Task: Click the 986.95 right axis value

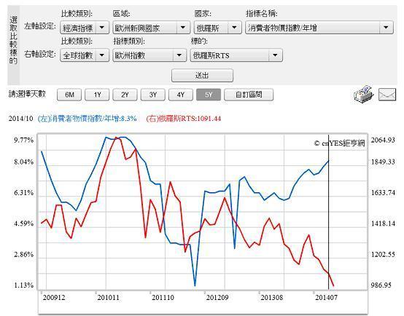Action: 381,285
